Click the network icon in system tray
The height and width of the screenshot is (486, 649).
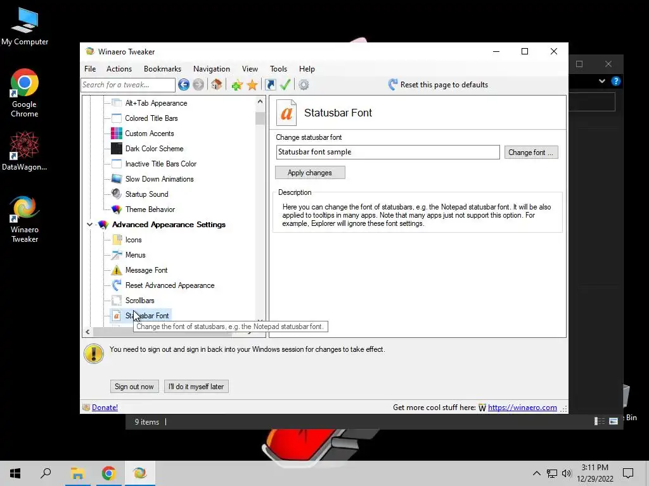pos(552,473)
